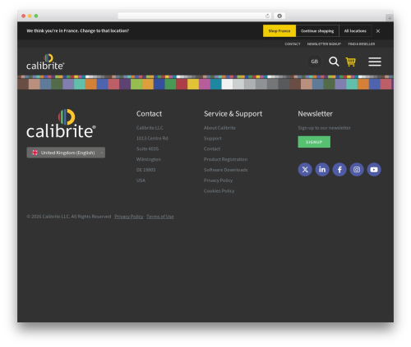This screenshot has width=411, height=347.
Task: Visit Calibrite X (Twitter) page
Action: 305,170
